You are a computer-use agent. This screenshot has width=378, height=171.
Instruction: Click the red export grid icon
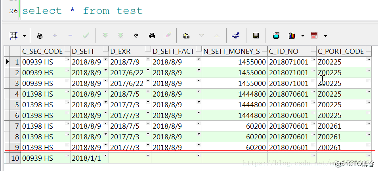click(x=314, y=36)
